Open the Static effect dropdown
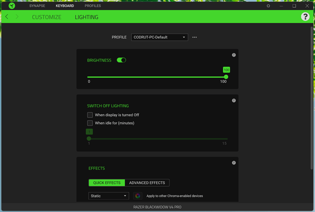 [108, 196]
